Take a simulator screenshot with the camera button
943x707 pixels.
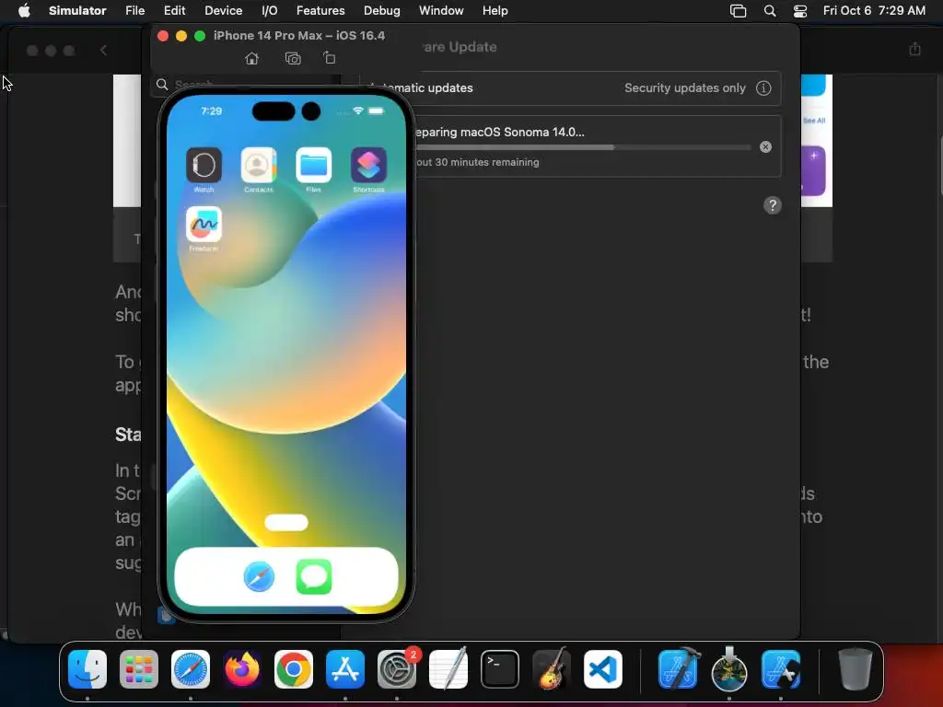coord(293,58)
